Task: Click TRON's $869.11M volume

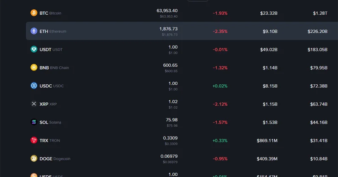Action: click(x=267, y=141)
